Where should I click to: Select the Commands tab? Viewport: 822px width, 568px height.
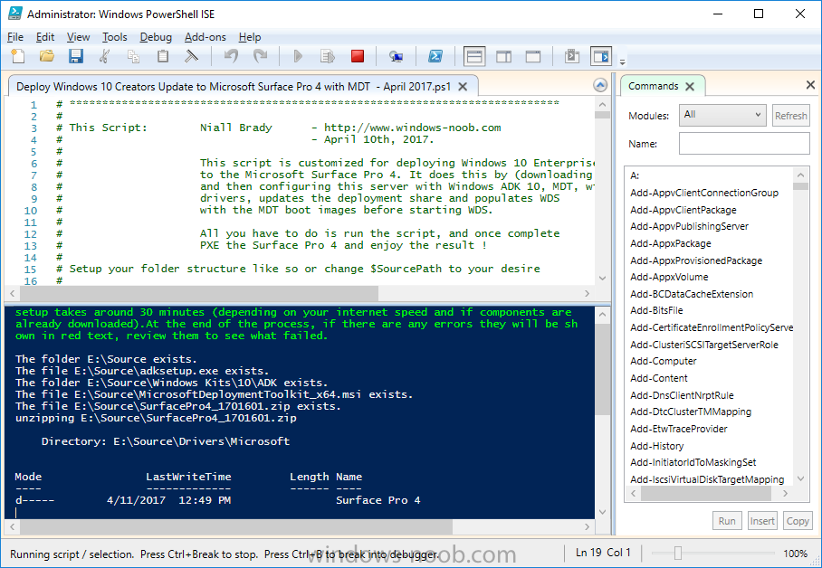coord(654,86)
